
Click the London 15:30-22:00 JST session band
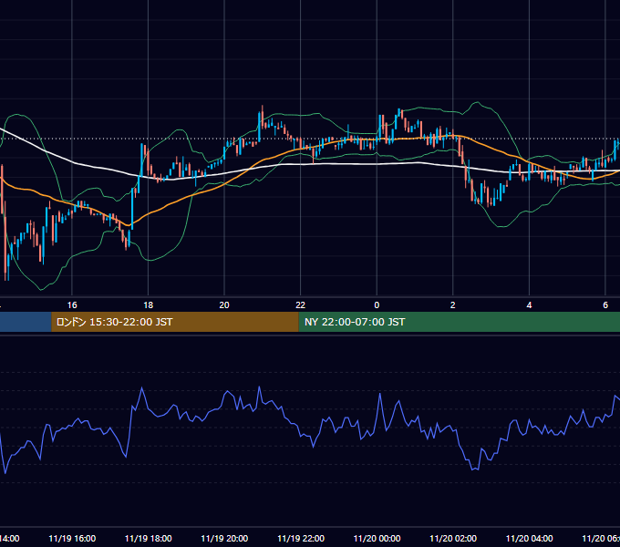pyautogui.click(x=175, y=322)
